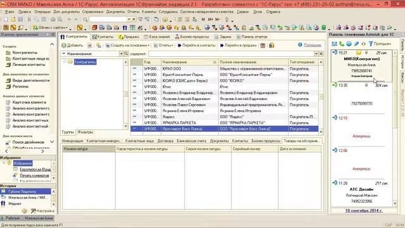The image size is (405, 228).
Task: Open the Обмен с сайтом dropdown
Action: pos(51,28)
